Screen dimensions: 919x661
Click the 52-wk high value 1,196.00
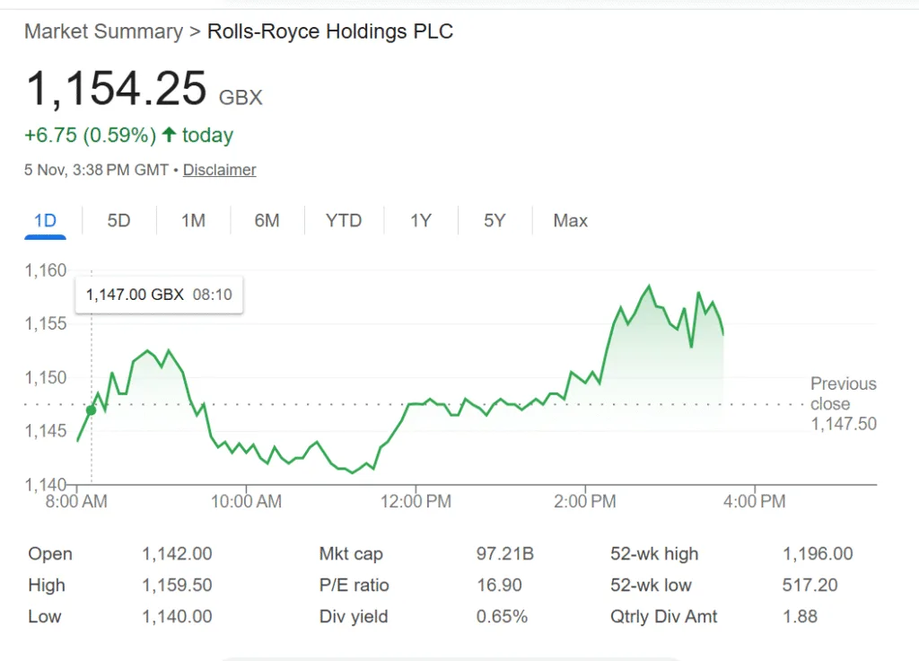click(x=818, y=554)
